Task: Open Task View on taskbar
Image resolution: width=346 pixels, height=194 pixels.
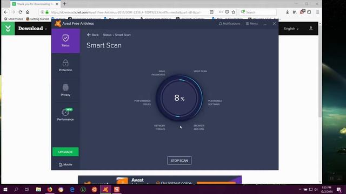Action: [27, 189]
